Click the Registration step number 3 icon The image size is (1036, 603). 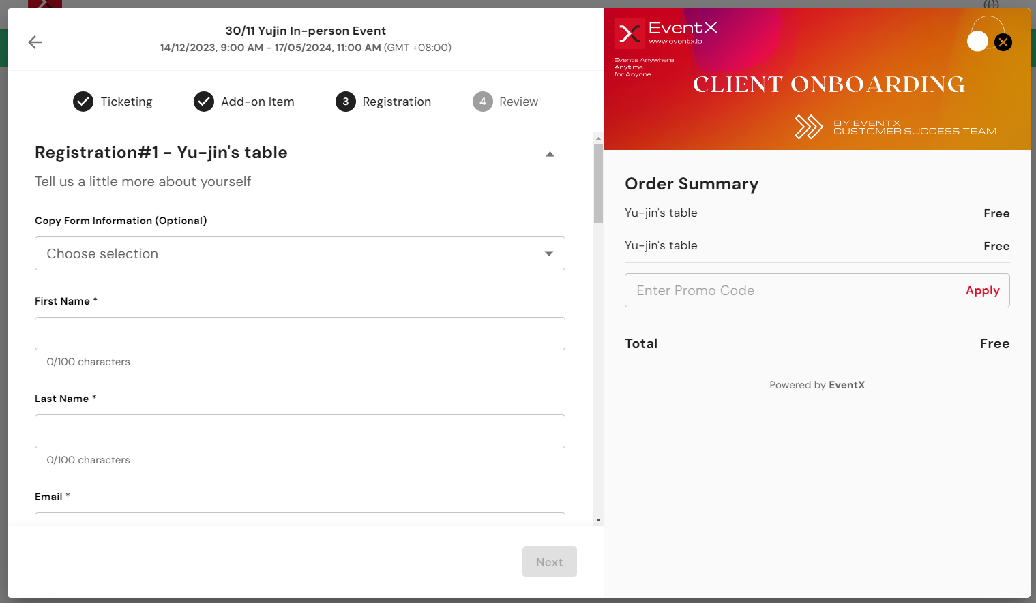(x=346, y=102)
